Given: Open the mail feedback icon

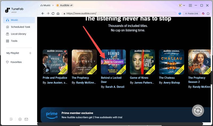Looking at the screenshot, I should [27, 119].
